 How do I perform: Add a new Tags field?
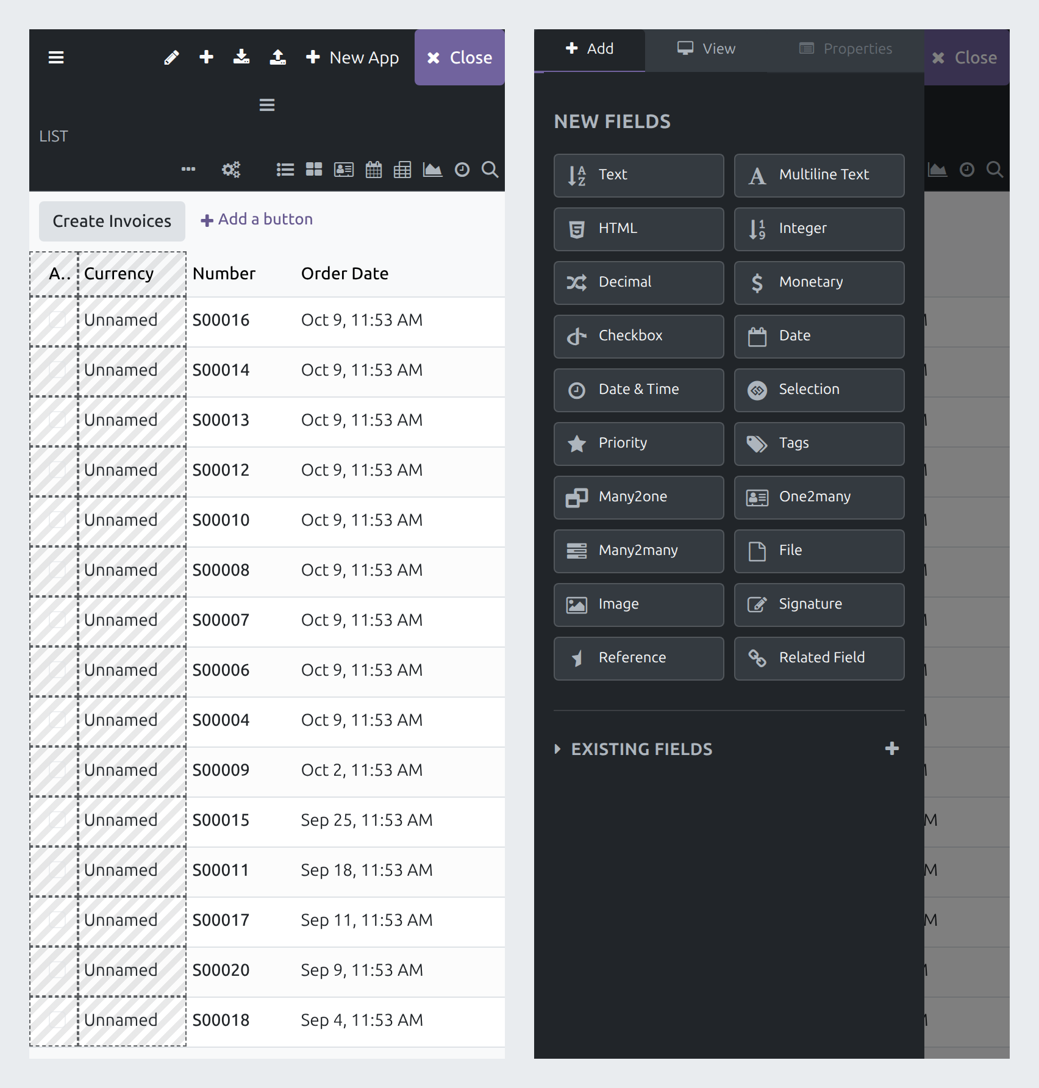(819, 444)
